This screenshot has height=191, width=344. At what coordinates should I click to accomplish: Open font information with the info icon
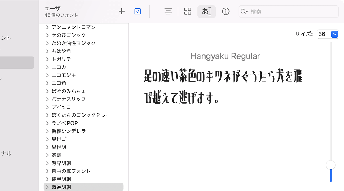226,12
